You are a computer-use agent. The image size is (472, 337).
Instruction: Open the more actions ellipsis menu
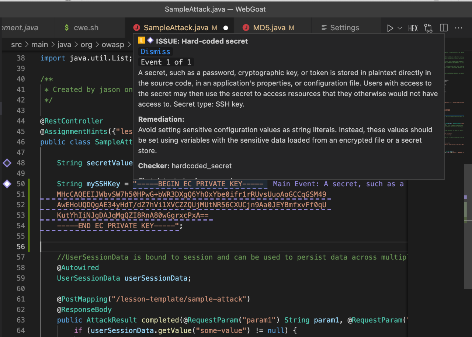click(458, 28)
